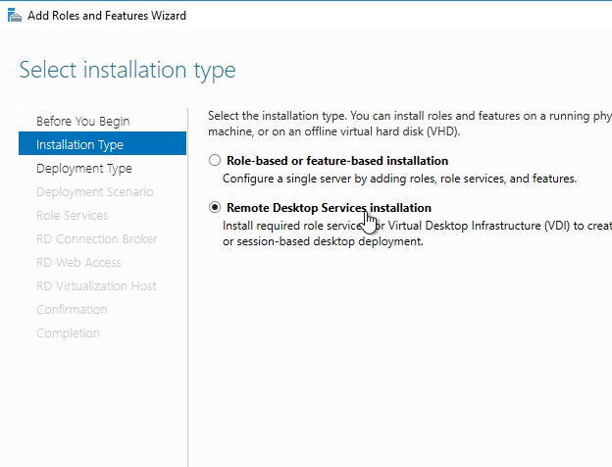Screen dimensions: 612x467
Task: Switch to the Deployment Type step
Action: [83, 168]
